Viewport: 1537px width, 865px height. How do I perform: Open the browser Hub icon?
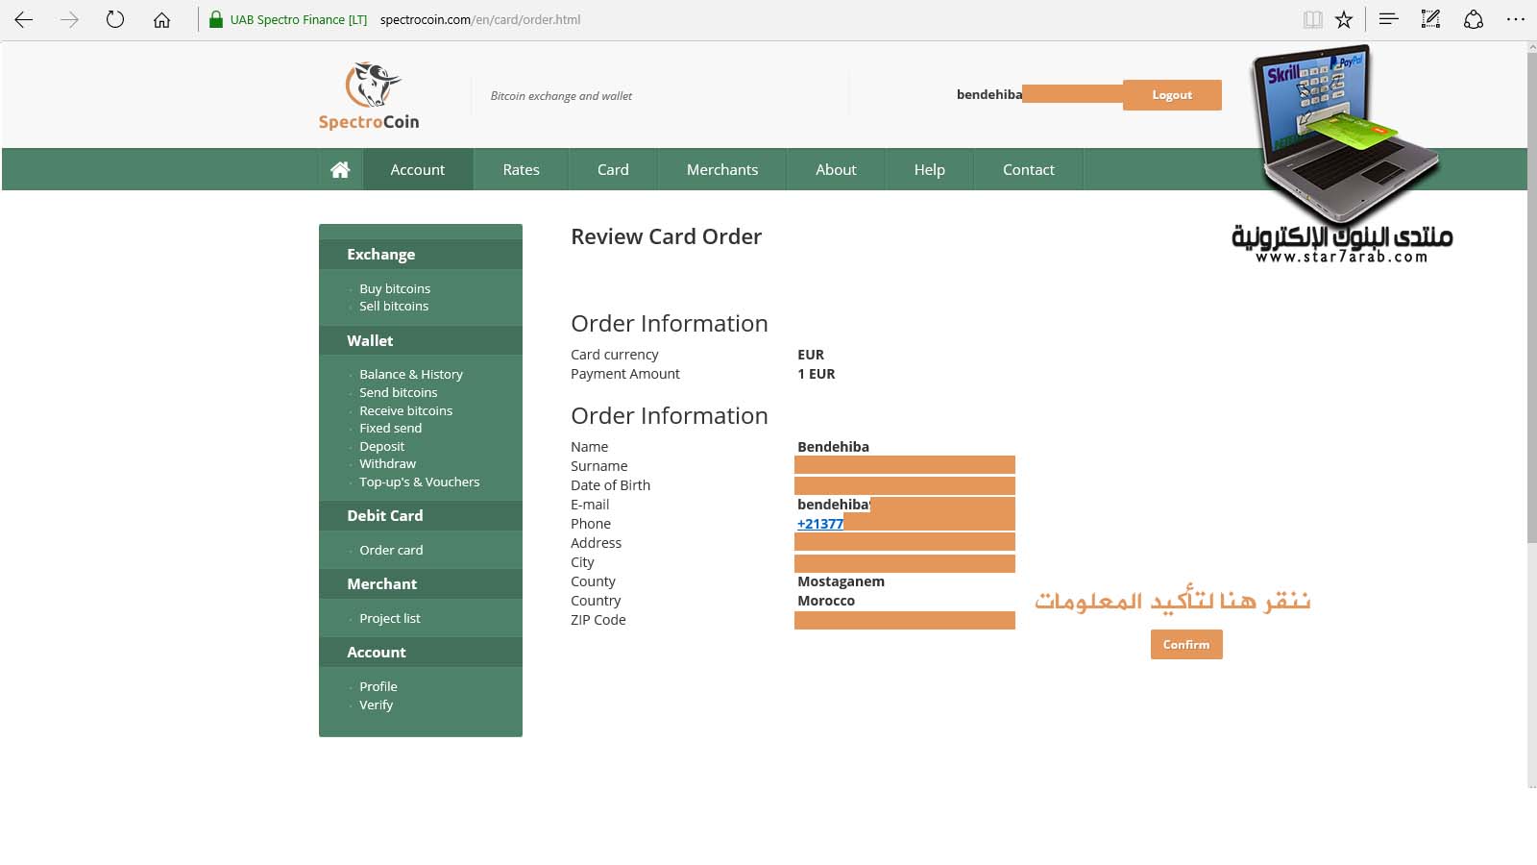click(1388, 19)
